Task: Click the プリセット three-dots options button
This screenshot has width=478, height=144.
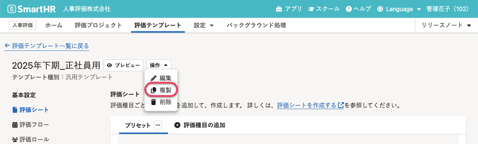Action: pyautogui.click(x=158, y=125)
